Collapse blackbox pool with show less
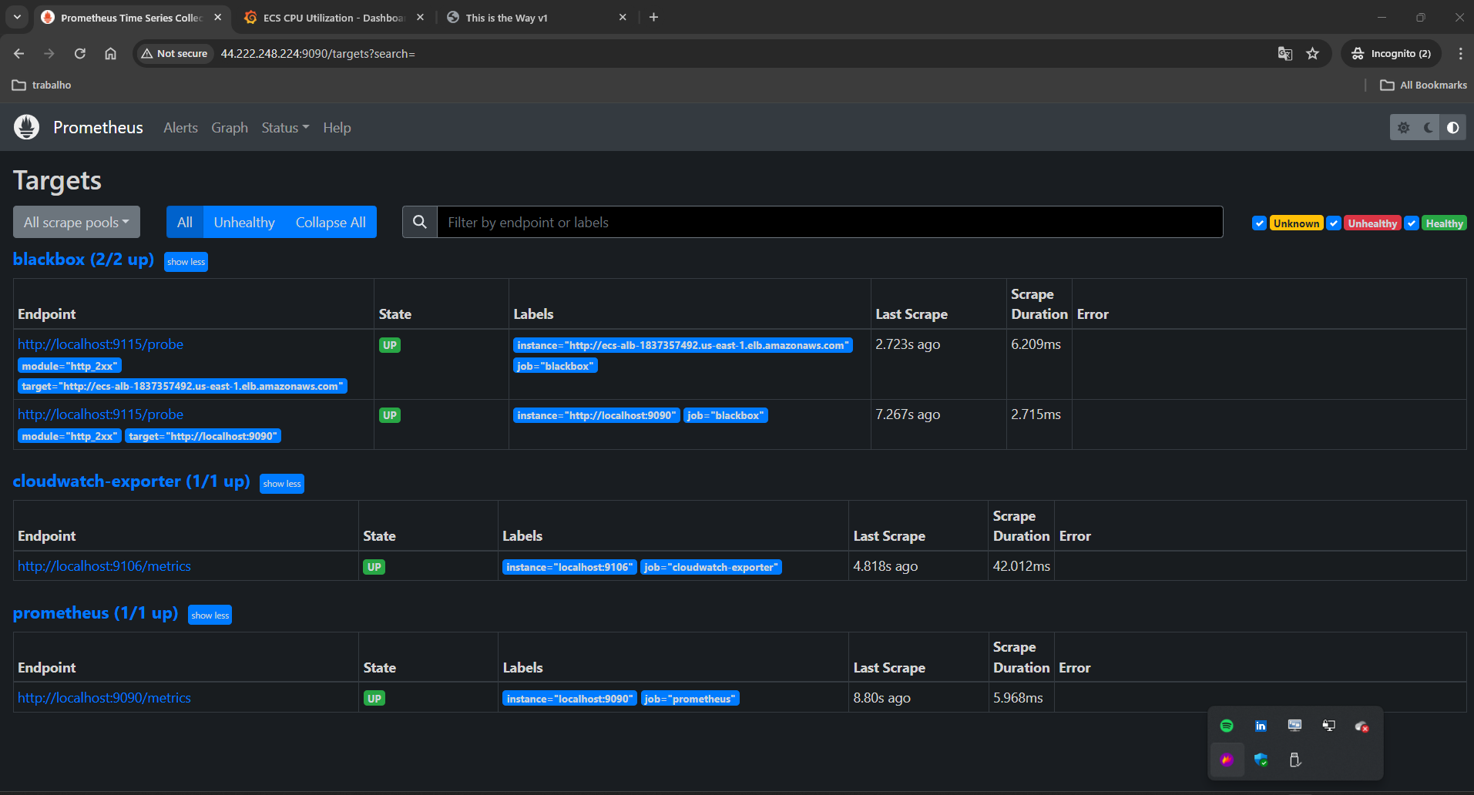 click(186, 262)
